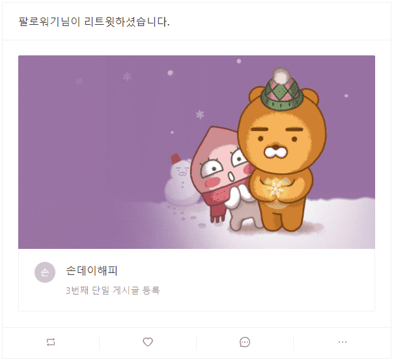Image resolution: width=396 pixels, height=359 pixels.
Task: Open the 손데이해피 profile name
Action: (x=91, y=270)
